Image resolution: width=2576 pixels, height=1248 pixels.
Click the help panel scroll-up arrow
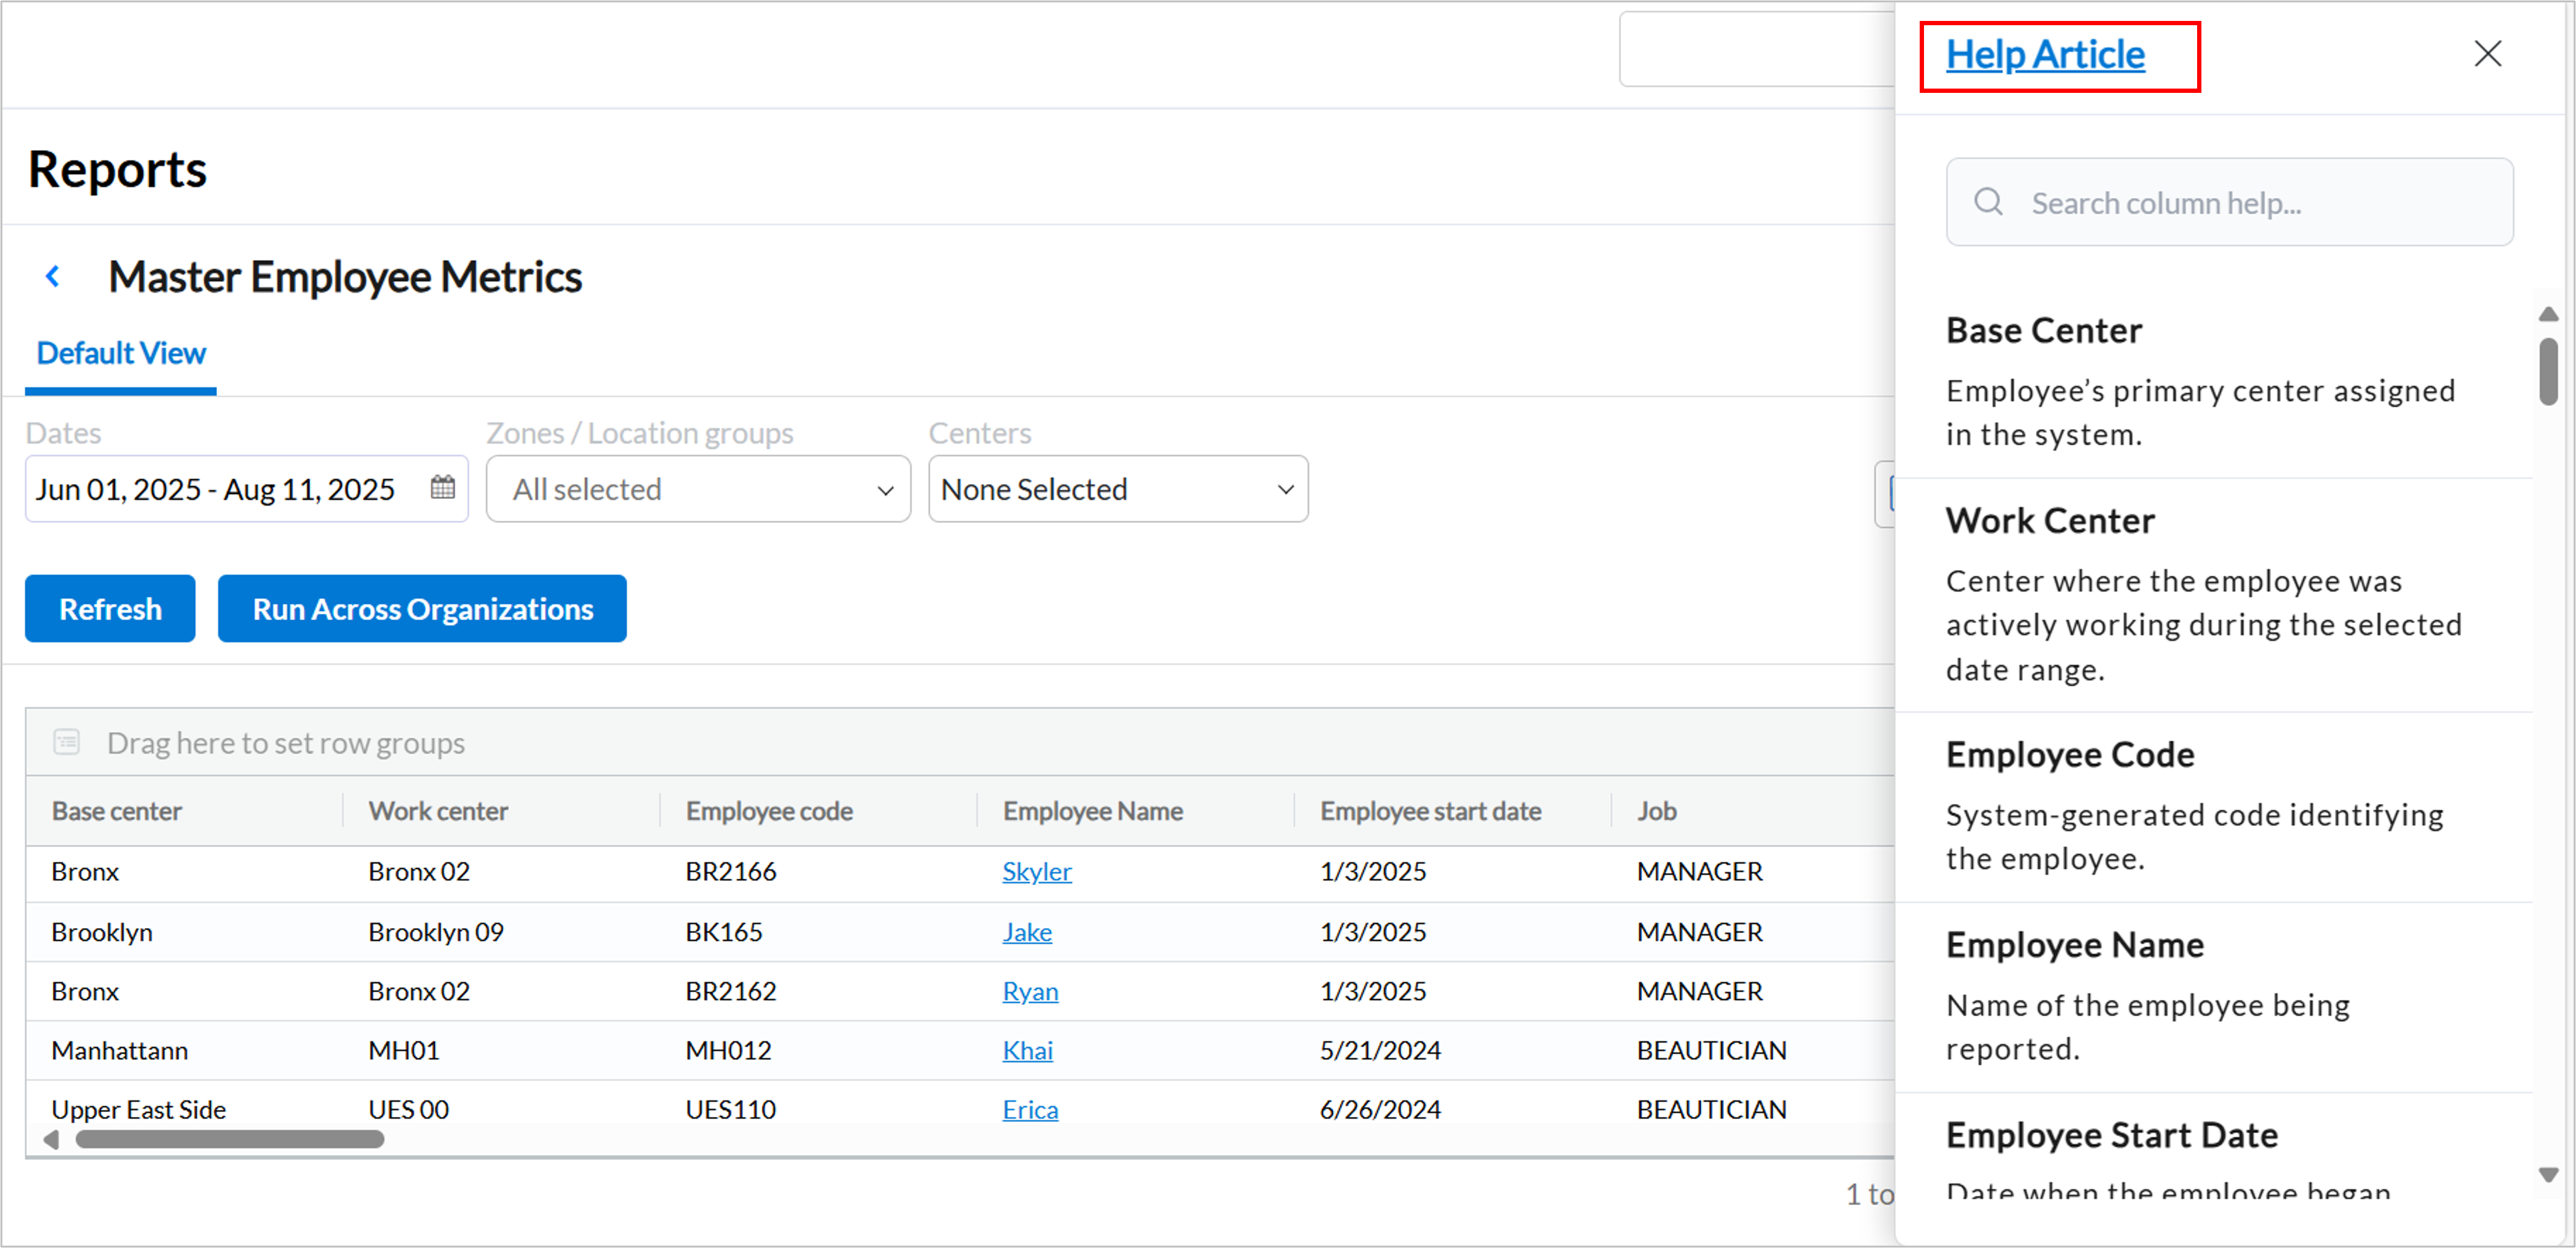[2548, 314]
